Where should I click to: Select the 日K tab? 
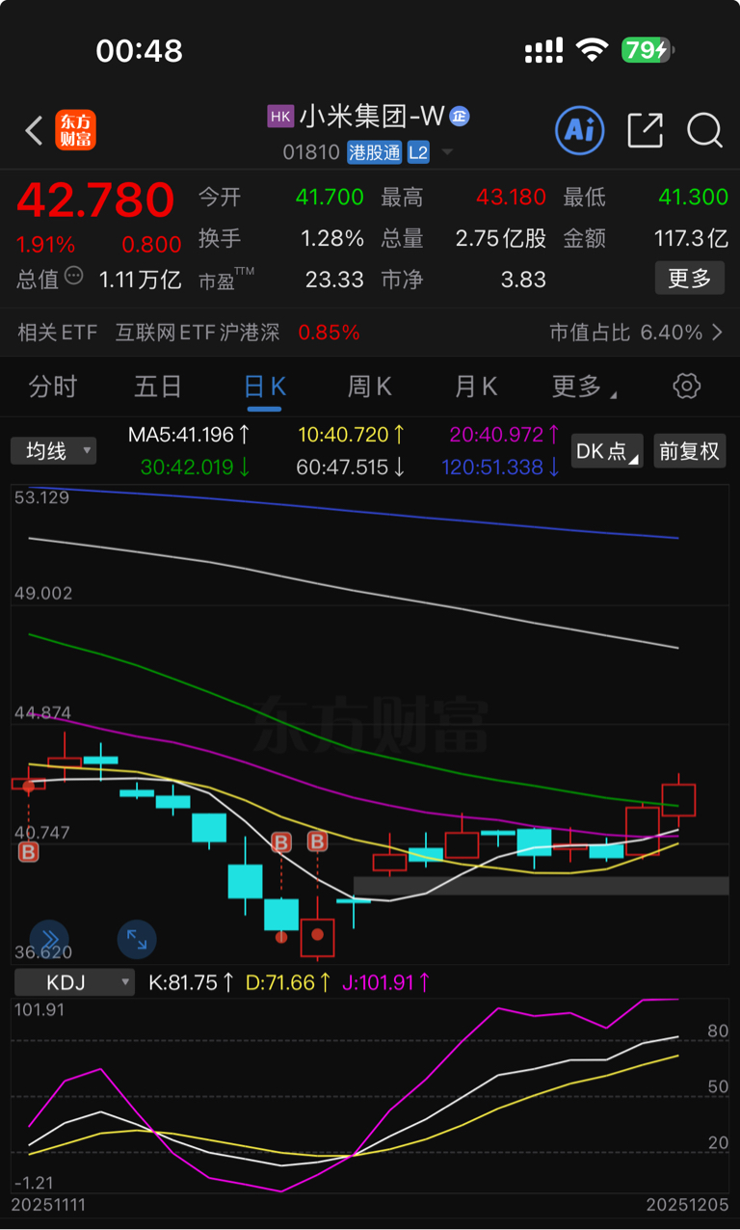[x=264, y=387]
